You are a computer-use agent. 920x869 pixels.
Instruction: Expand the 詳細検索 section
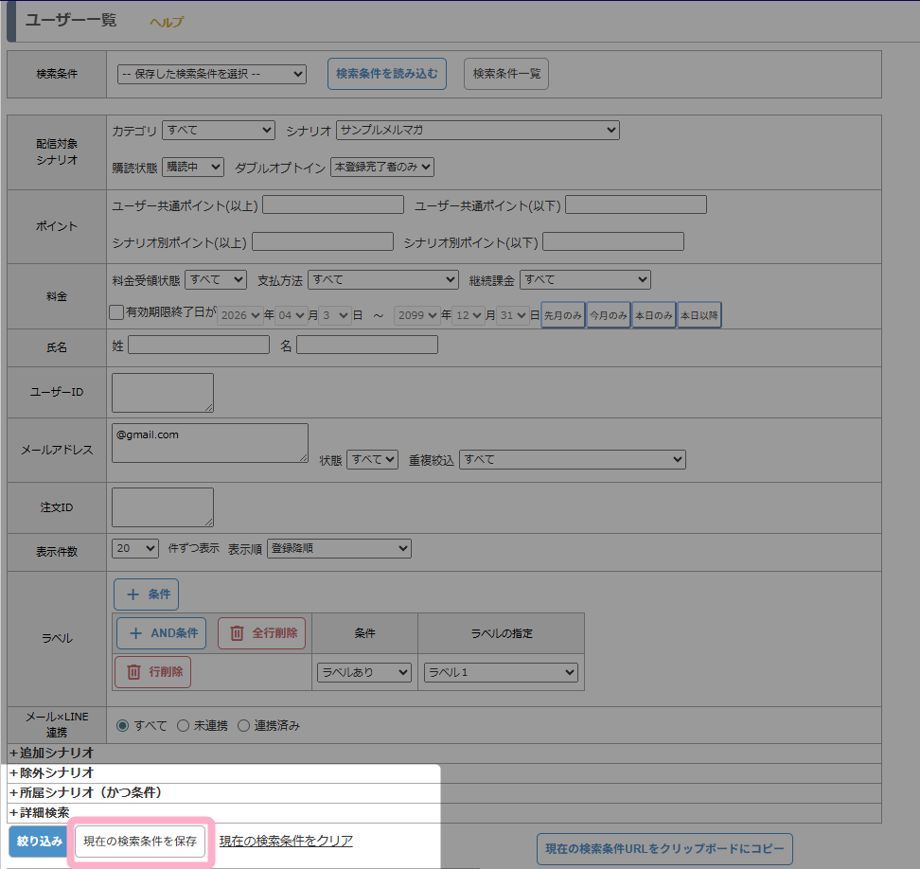click(x=40, y=813)
